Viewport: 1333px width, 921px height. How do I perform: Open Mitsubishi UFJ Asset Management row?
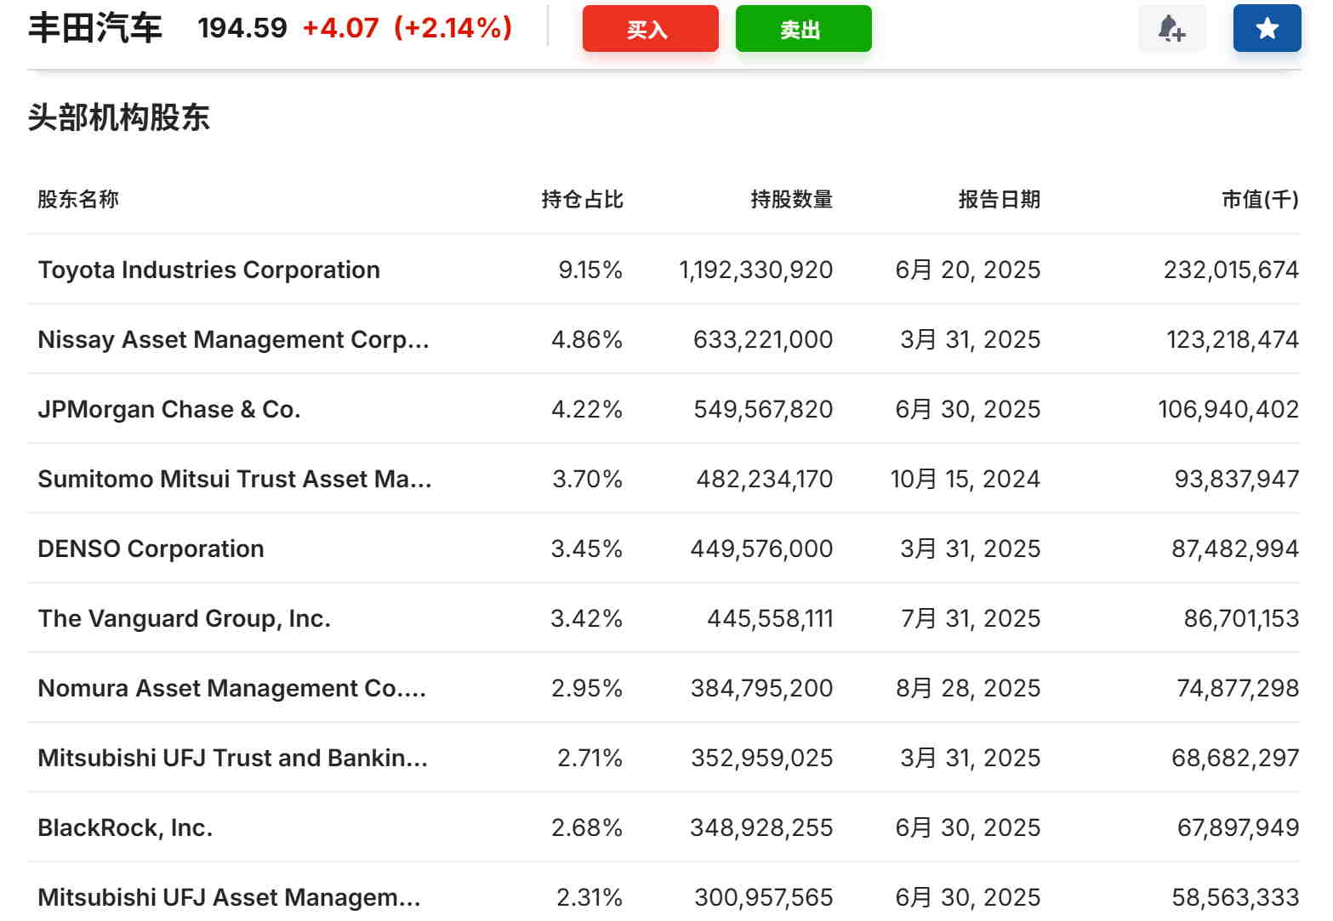click(229, 897)
